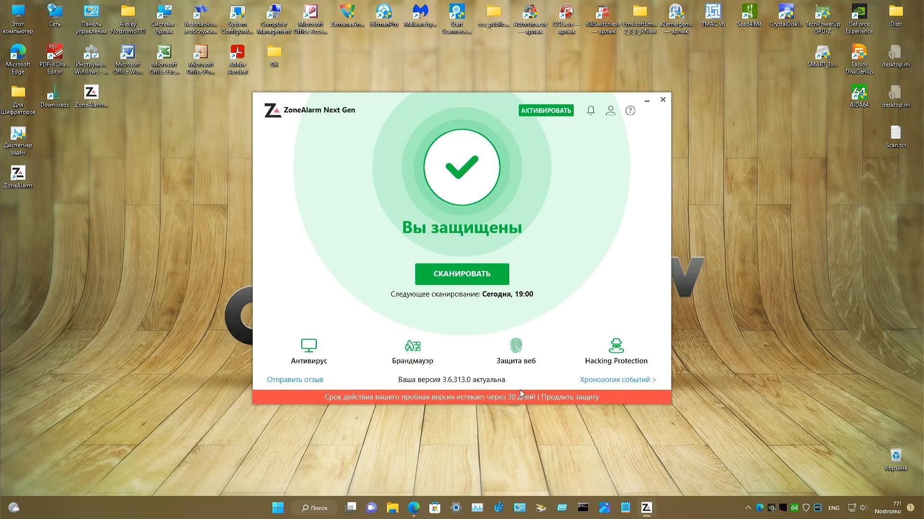Open the user account profile icon
The height and width of the screenshot is (519, 924).
(610, 110)
